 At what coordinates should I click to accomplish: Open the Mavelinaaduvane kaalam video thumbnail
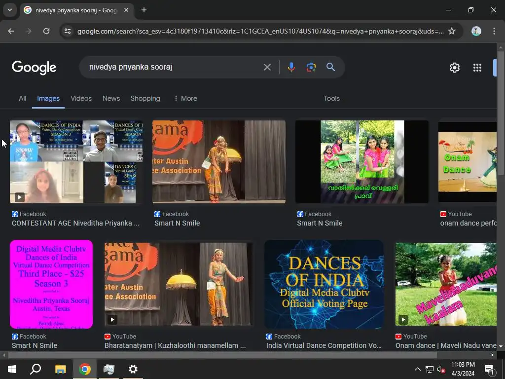(x=446, y=284)
